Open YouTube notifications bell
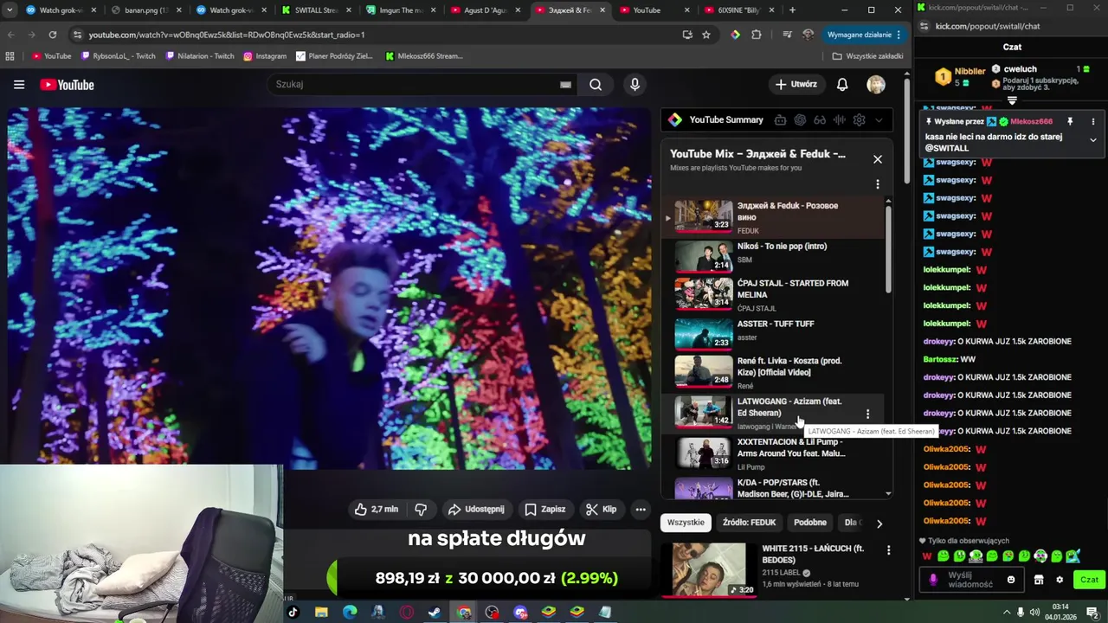1108x623 pixels. (x=842, y=85)
